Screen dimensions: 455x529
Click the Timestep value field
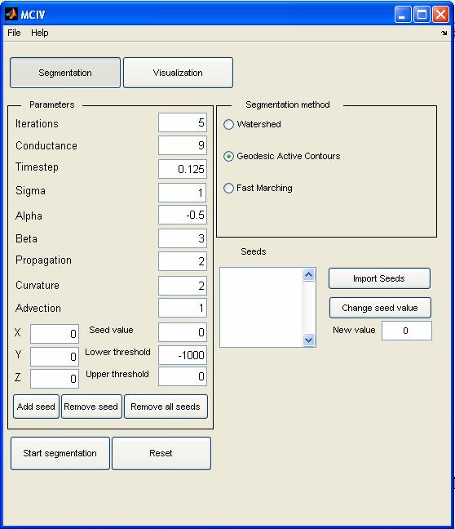pos(183,169)
